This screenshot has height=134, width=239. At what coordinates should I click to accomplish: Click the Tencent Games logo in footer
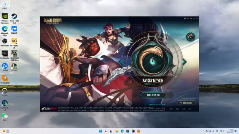click(46, 109)
